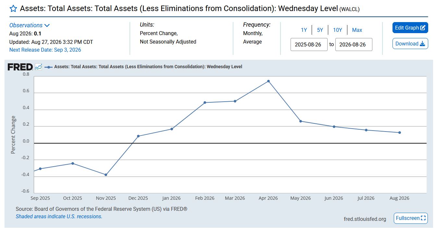This screenshot has height=228, width=436.
Task: Select the 5Y date range
Action: click(320, 30)
